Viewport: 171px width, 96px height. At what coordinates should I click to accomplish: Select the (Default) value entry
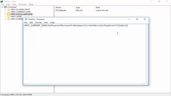coord(62,10)
